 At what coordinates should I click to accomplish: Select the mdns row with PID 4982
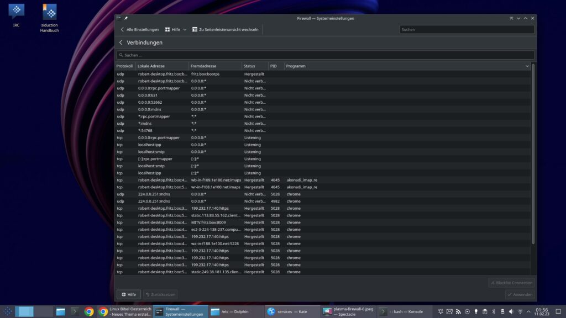[323, 201]
